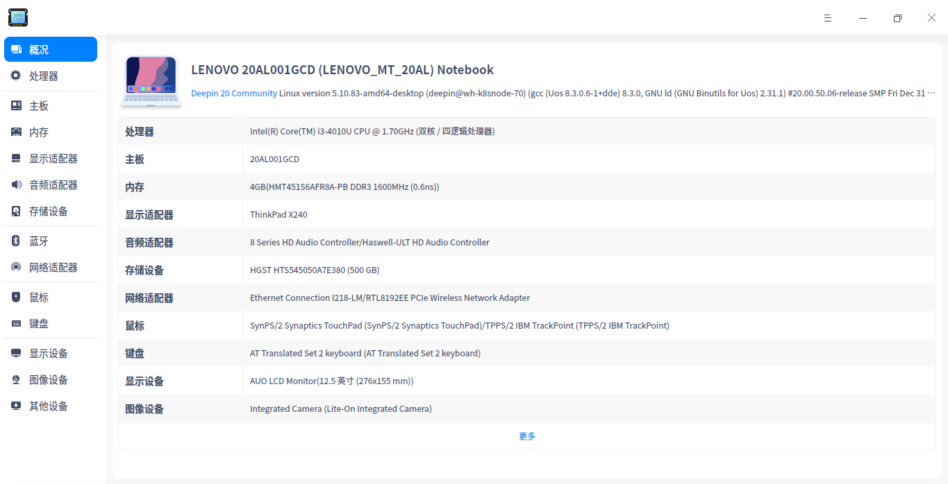Screen dimensions: 948x484
Task: Click the Intel Core i3-4010U CPU value
Action: 372,131
